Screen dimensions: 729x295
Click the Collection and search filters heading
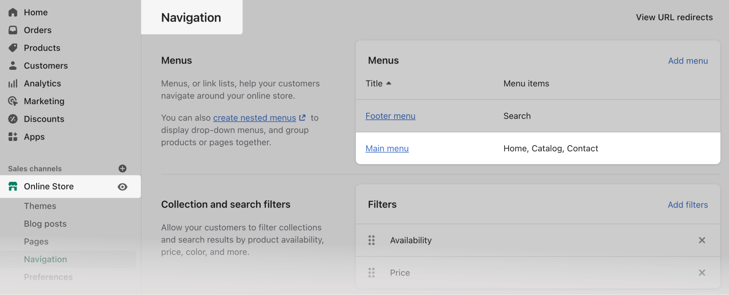pyautogui.click(x=226, y=204)
